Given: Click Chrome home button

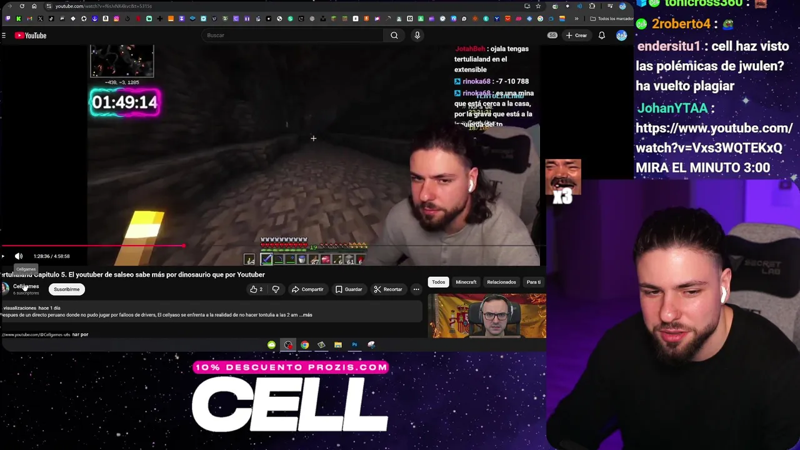Looking at the screenshot, I should point(34,6).
